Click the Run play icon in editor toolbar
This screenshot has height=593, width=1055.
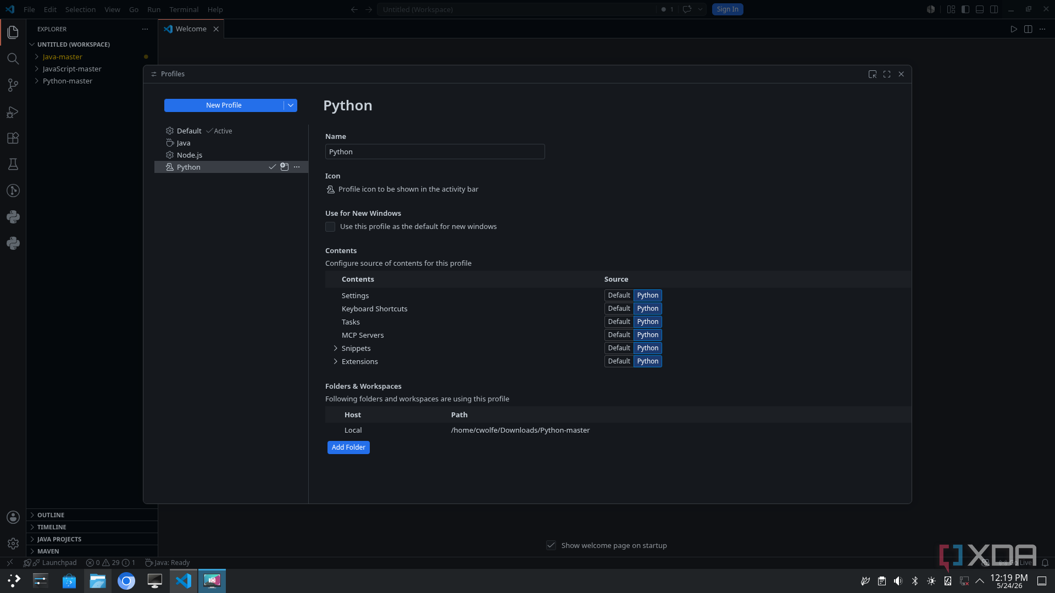click(1014, 29)
